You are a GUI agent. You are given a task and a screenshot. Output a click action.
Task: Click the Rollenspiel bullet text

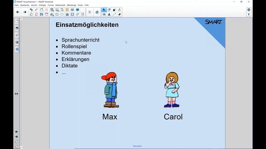click(74, 46)
